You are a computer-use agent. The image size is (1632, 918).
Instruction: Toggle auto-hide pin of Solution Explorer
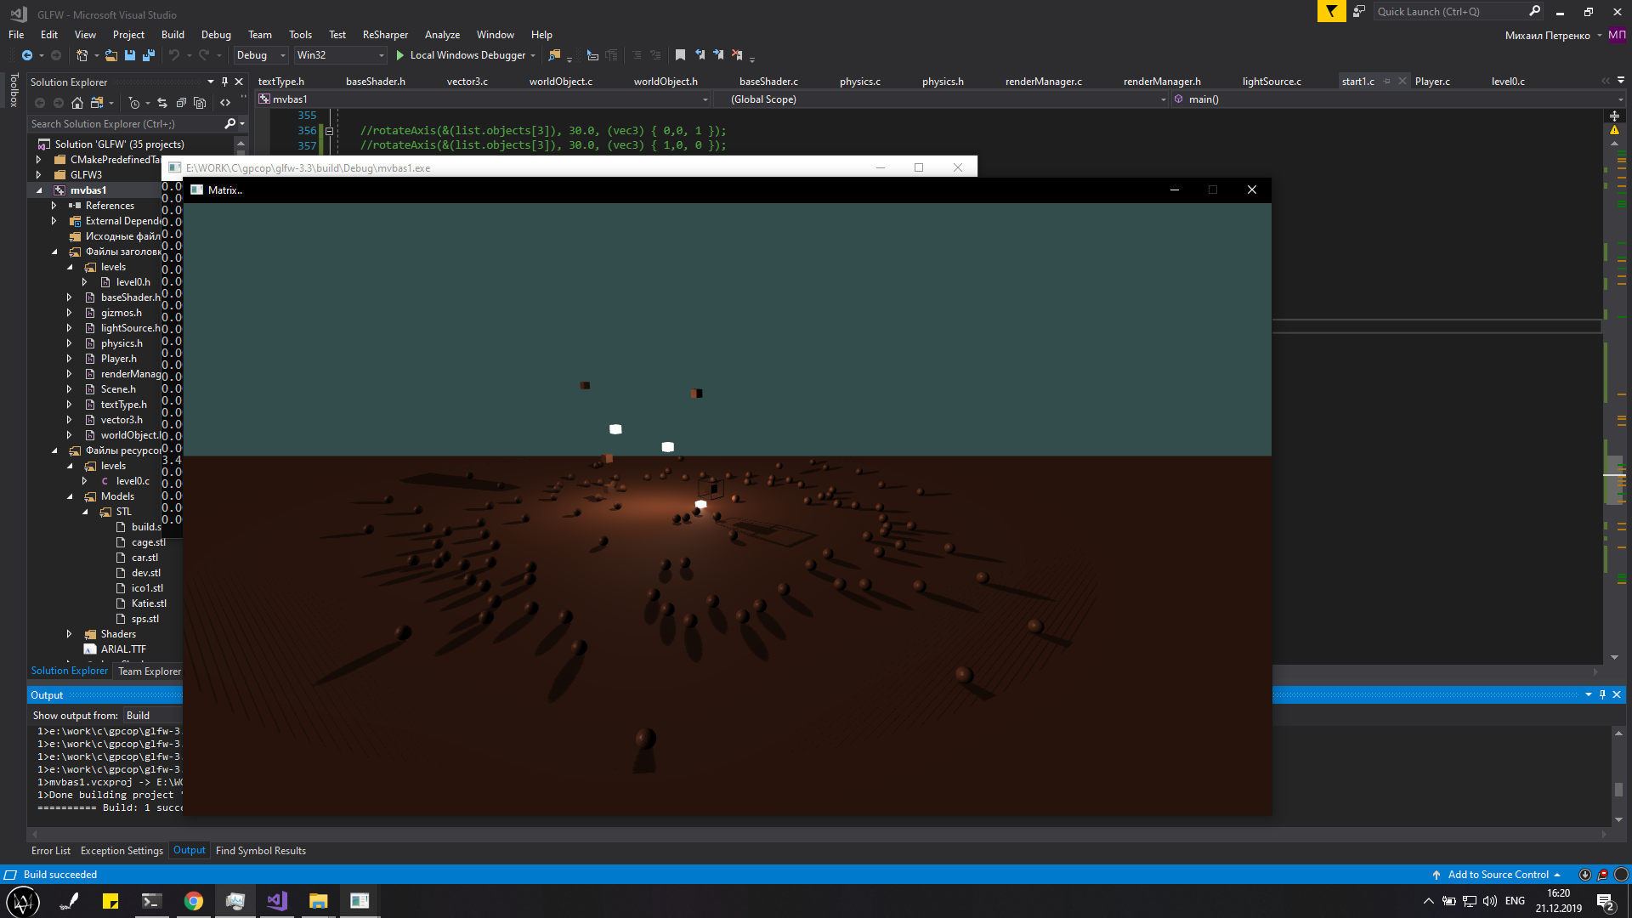(224, 82)
